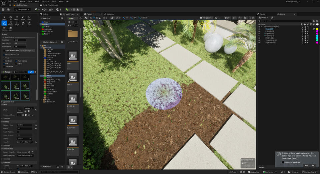
Task: Collapse the Painting section
Action: tap(2, 122)
